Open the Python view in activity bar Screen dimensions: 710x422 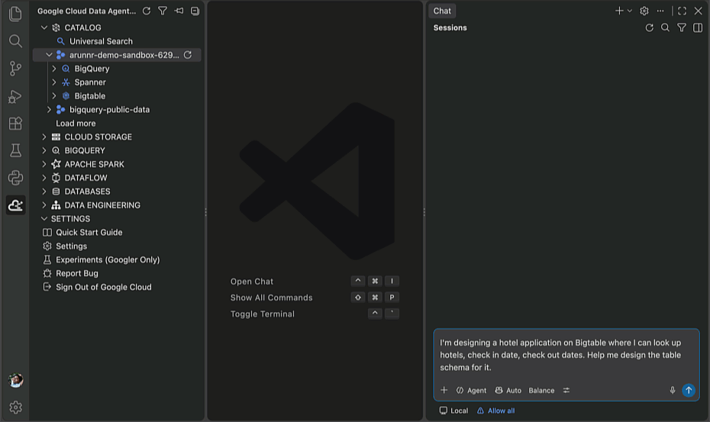15,178
